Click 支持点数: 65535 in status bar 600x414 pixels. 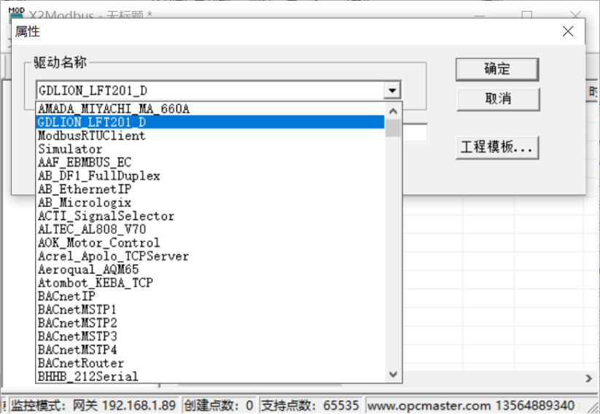click(311, 405)
